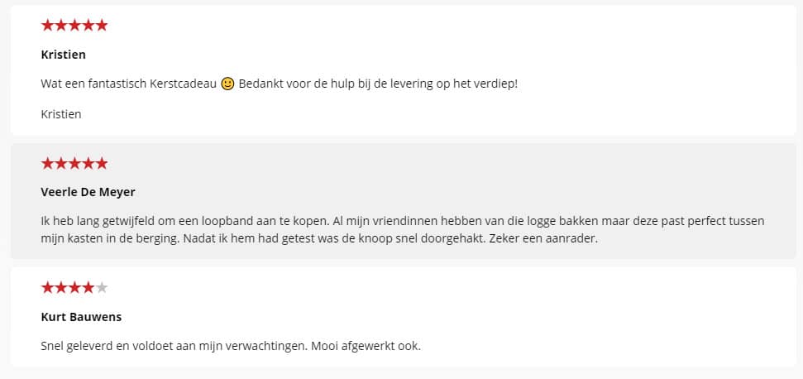Click the reviewer name Veerle De Meyer
This screenshot has width=803, height=379.
coord(88,192)
